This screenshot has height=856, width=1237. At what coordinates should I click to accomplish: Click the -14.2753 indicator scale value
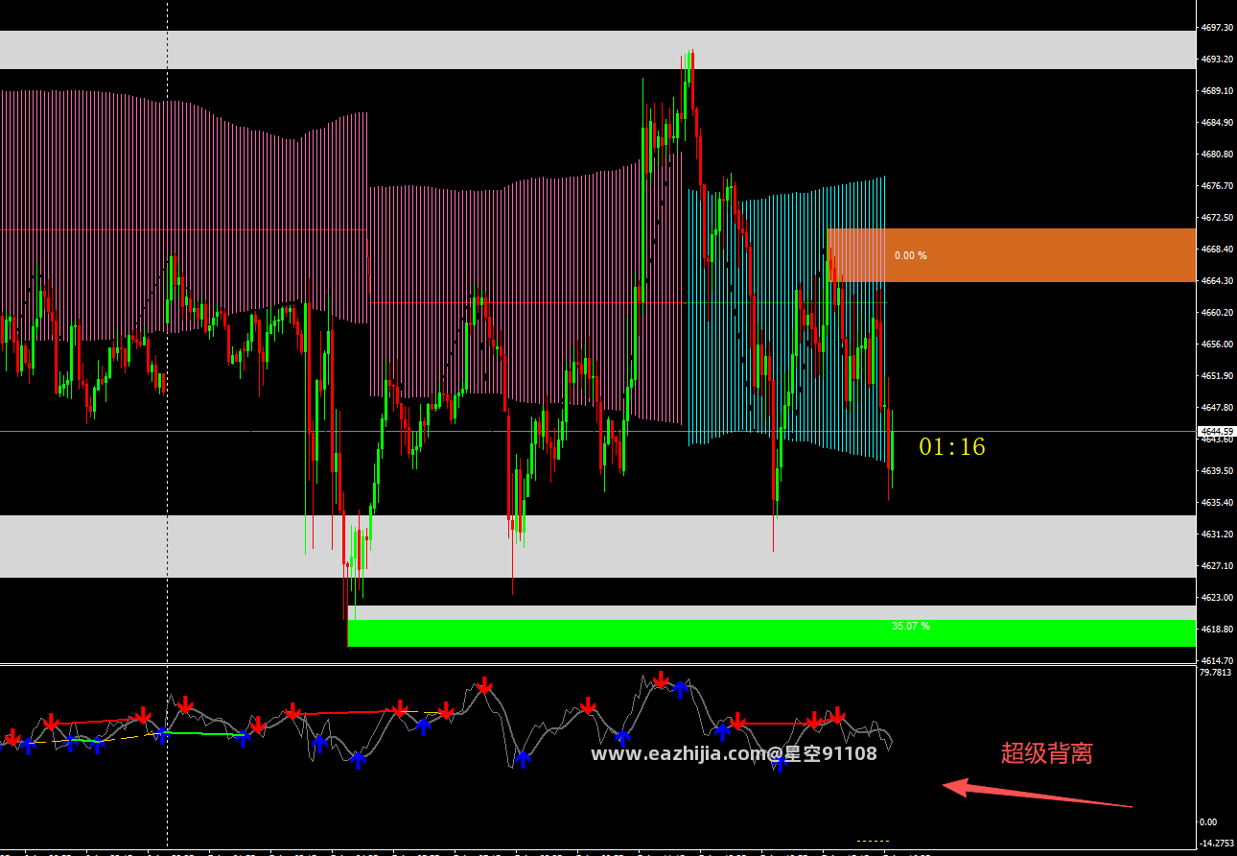(x=1217, y=843)
